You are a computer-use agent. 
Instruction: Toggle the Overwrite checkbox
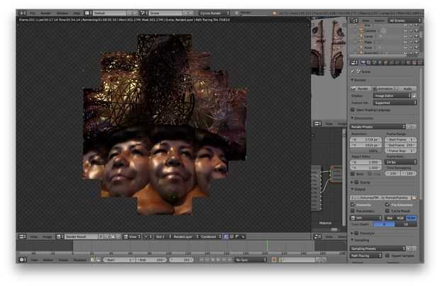[x=353, y=205]
